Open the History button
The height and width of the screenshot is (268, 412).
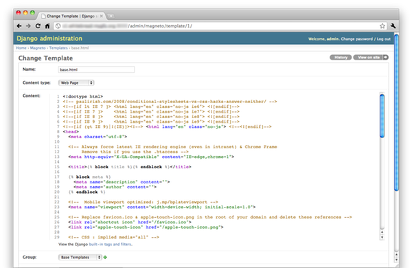(341, 57)
